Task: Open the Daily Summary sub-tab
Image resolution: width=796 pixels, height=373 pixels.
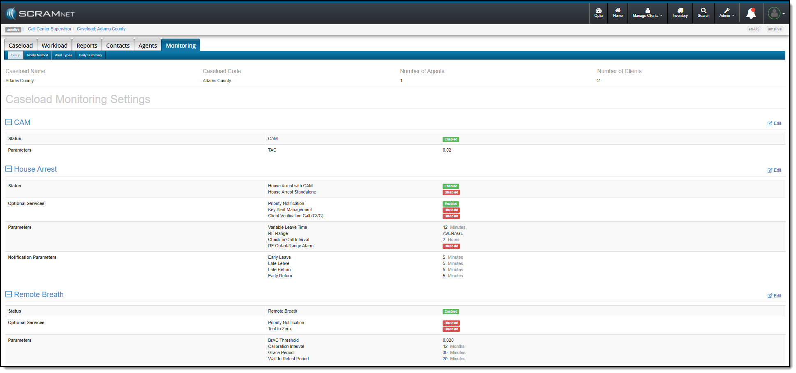Action: click(x=90, y=55)
